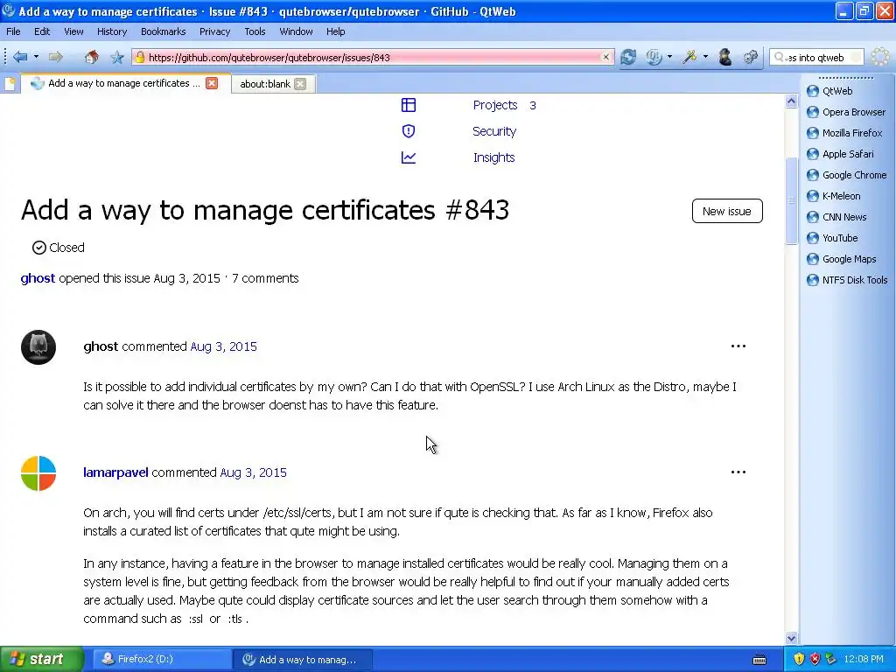Open K-Meleon bookmark in sidebar
The image size is (896, 672).
coord(833,196)
